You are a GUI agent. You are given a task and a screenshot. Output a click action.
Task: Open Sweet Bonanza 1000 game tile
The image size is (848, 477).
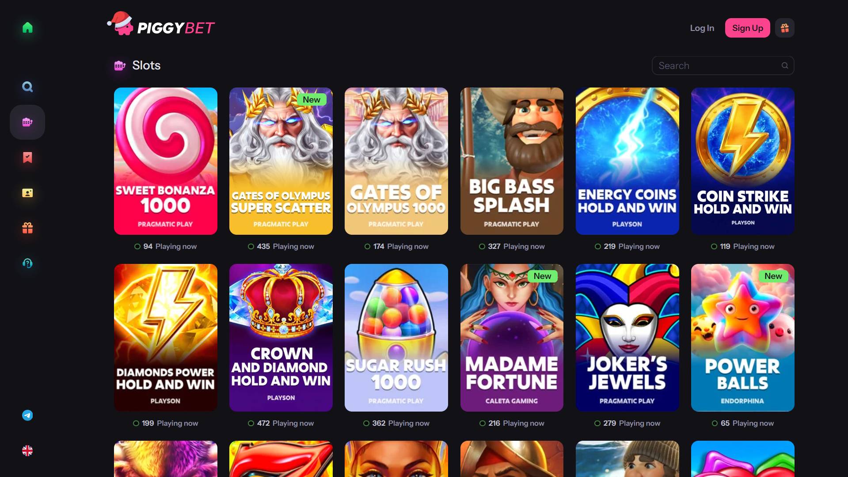[166, 161]
